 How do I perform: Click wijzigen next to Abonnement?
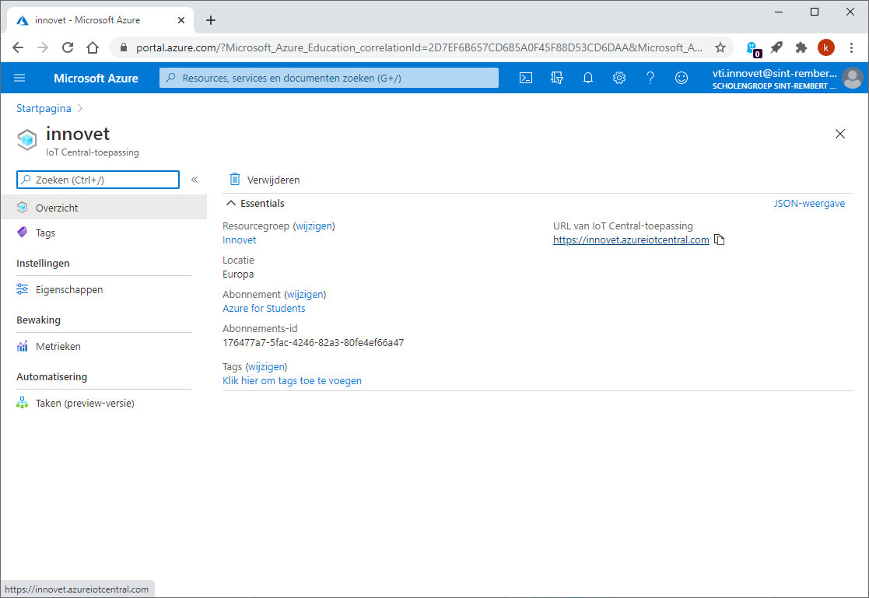305,294
